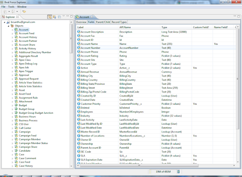The width and height of the screenshot is (242, 177).
Task: Close the Account editor tab
Action: pyautogui.click(x=92, y=17)
